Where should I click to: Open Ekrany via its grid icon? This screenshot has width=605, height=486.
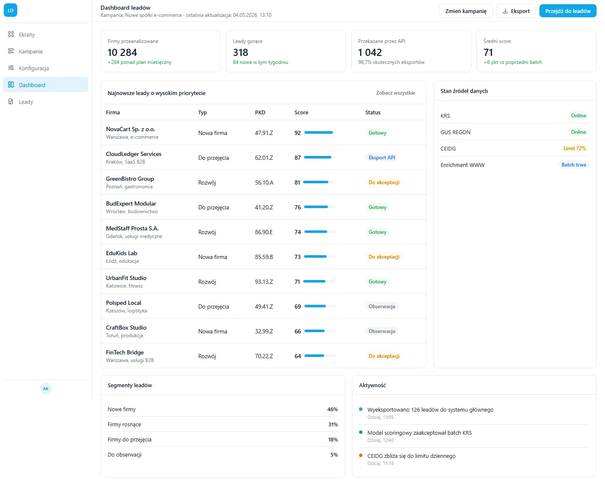click(x=11, y=34)
